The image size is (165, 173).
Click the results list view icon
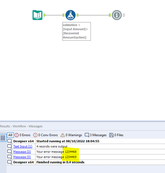click(3, 138)
